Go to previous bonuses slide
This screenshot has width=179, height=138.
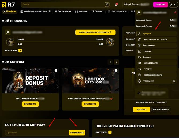(110, 62)
